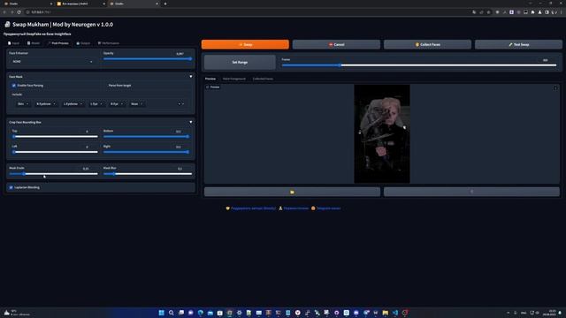
Task: Switch to the second browser tab
Action: click(x=80, y=4)
